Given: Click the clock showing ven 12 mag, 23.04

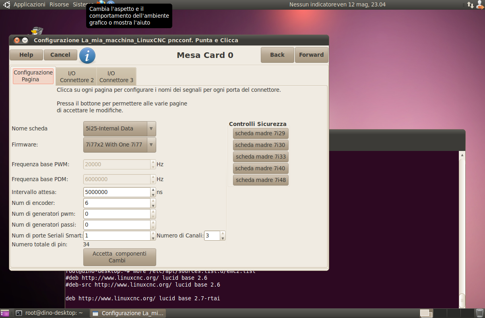Looking at the screenshot, I should 361,4.
